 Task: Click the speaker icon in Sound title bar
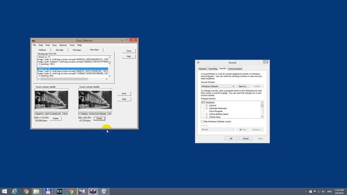[x=198, y=63]
